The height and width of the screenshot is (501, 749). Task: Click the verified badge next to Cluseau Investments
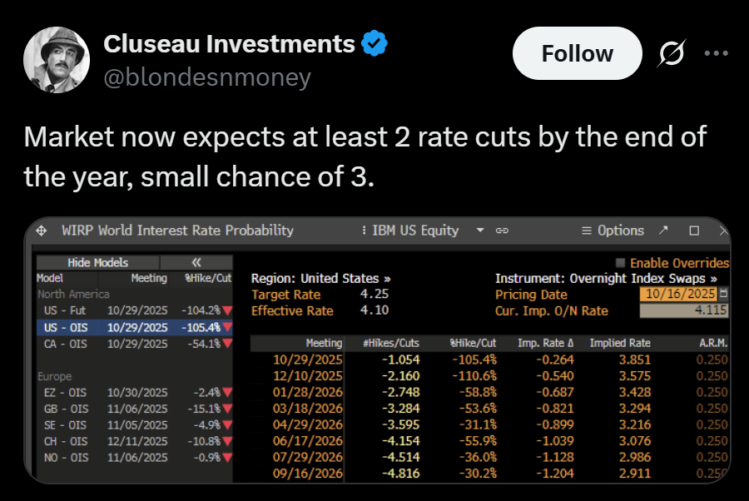[373, 44]
